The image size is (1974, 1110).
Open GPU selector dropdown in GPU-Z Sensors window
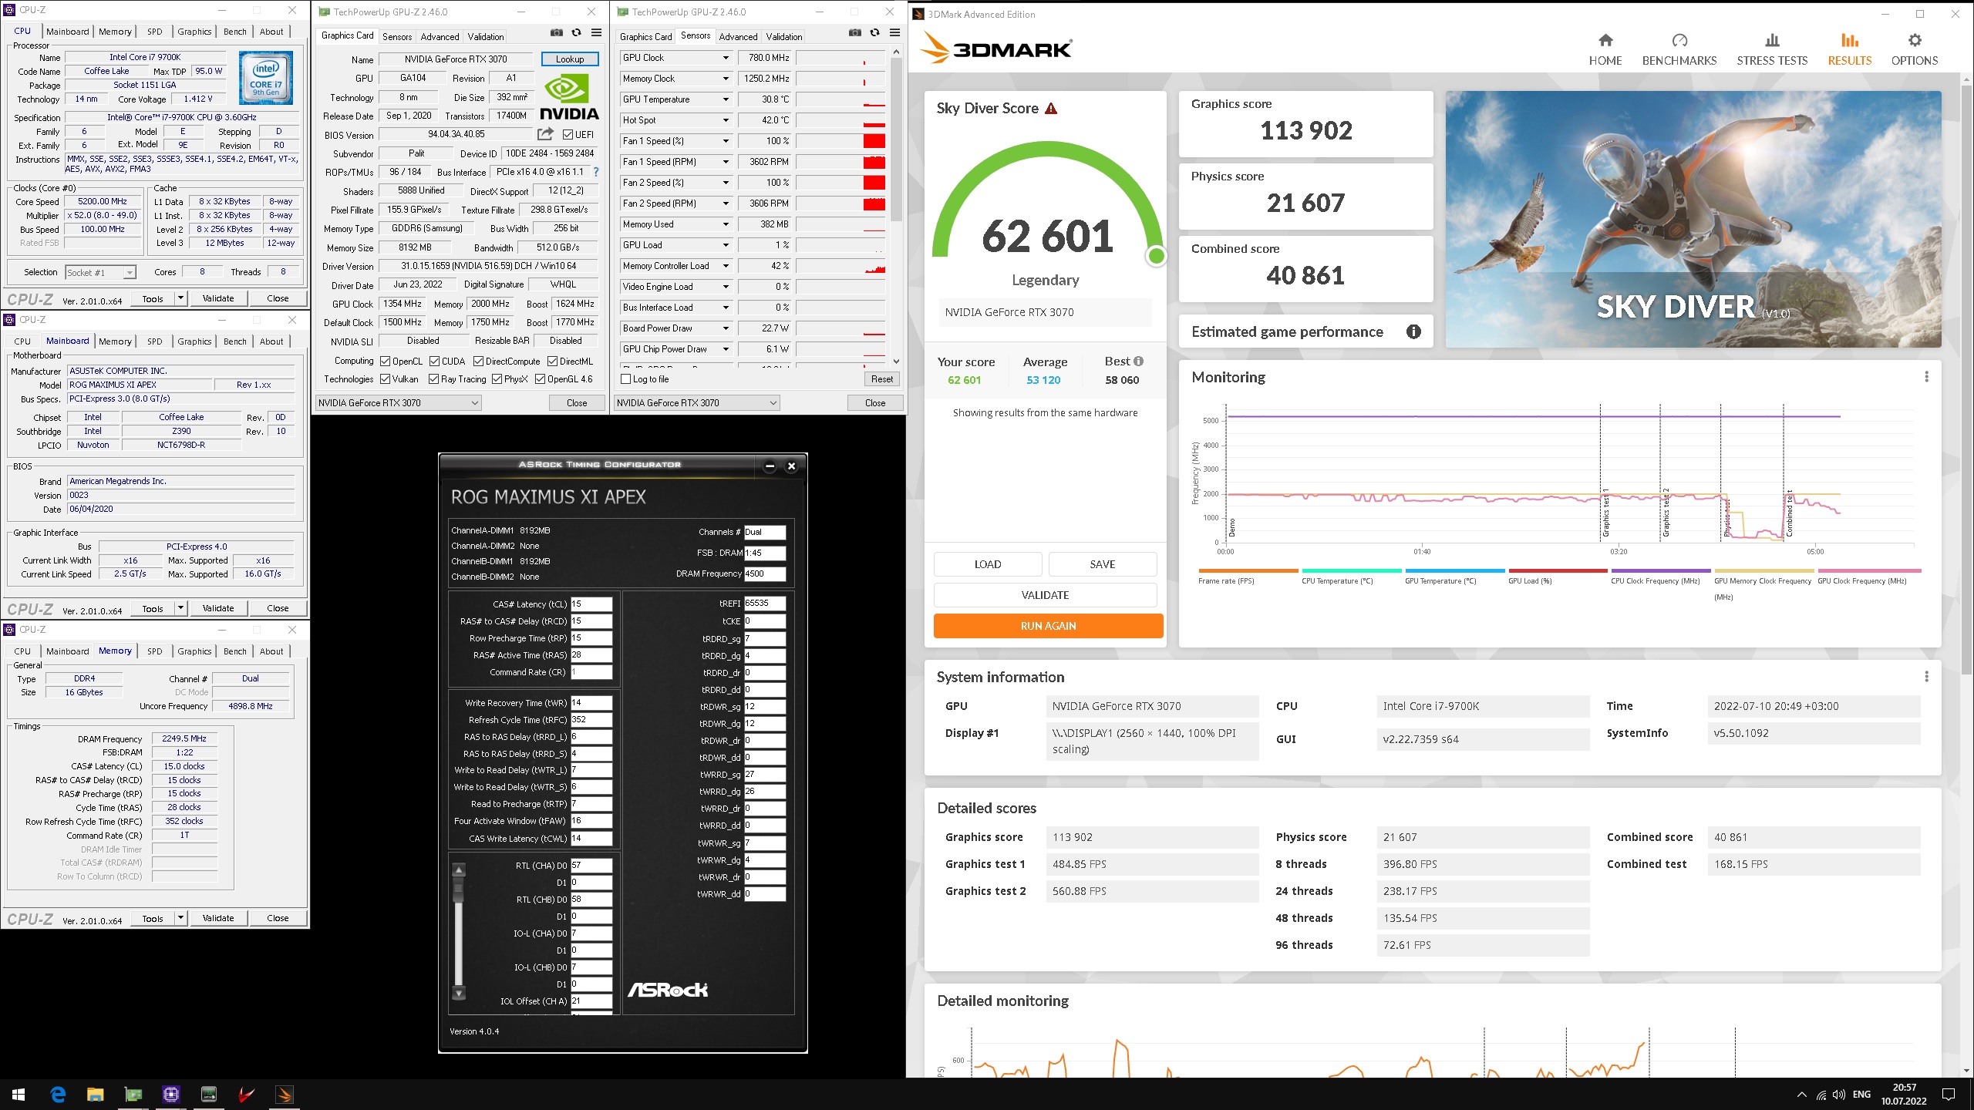pos(697,402)
